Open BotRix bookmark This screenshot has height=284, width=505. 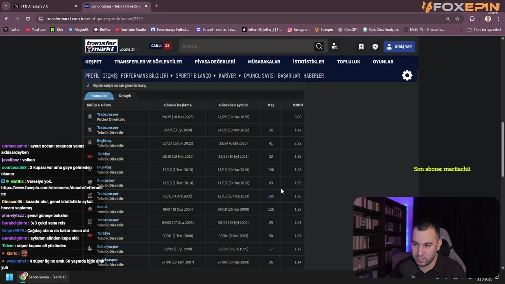coord(102,30)
